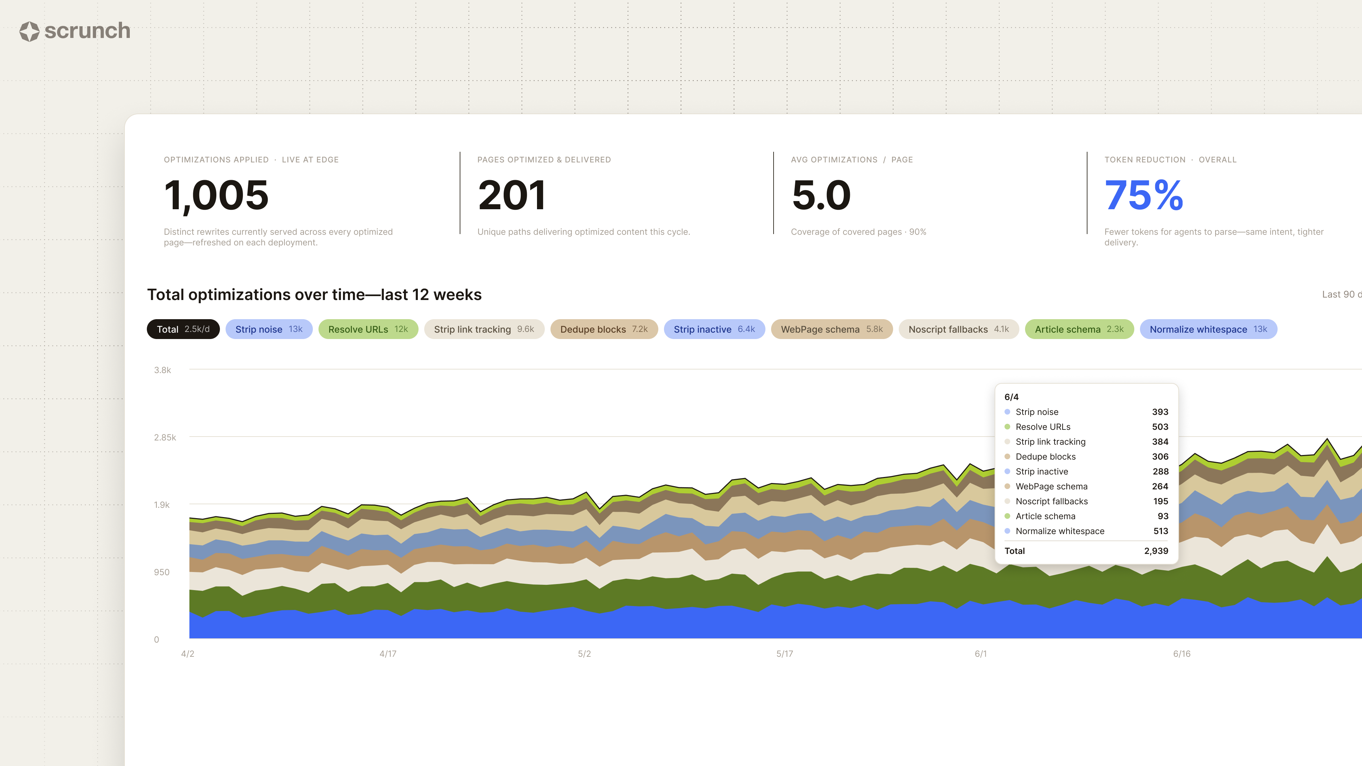The height and width of the screenshot is (766, 1362).
Task: Select the Dedupe blocks pill
Action: [604, 329]
